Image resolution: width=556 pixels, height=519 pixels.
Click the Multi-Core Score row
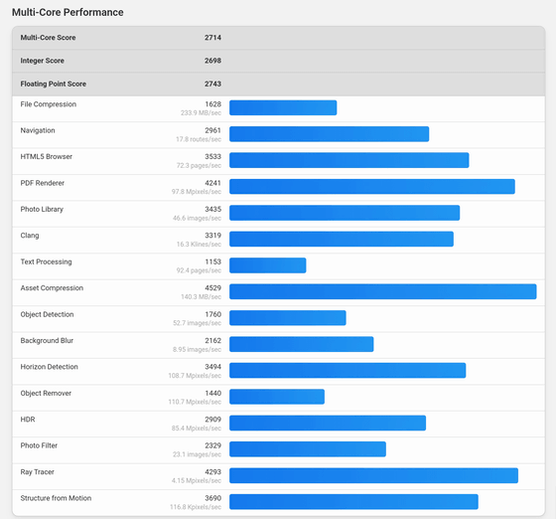tap(278, 38)
